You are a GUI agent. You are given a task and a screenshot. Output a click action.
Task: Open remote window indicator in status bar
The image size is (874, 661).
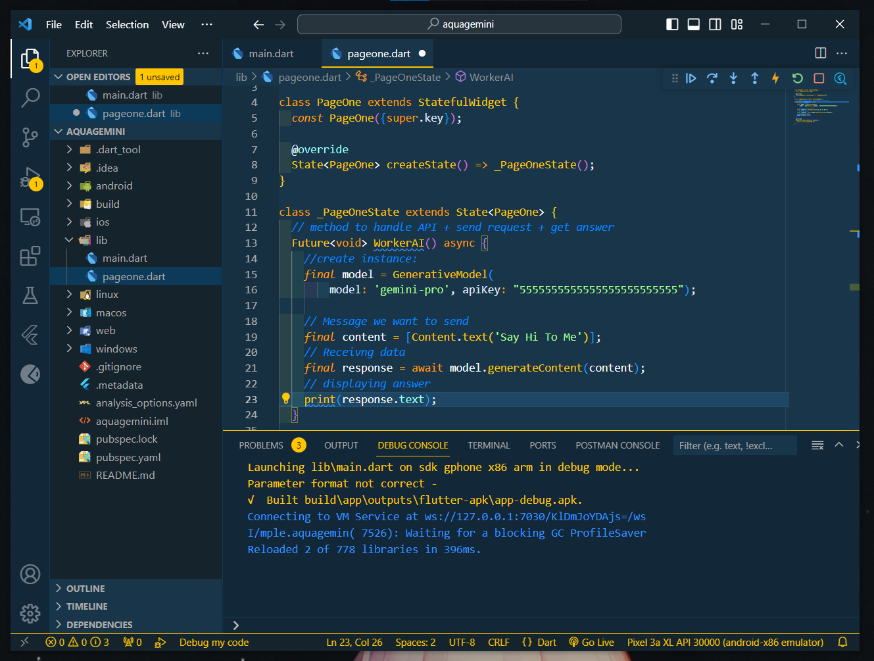pos(24,642)
